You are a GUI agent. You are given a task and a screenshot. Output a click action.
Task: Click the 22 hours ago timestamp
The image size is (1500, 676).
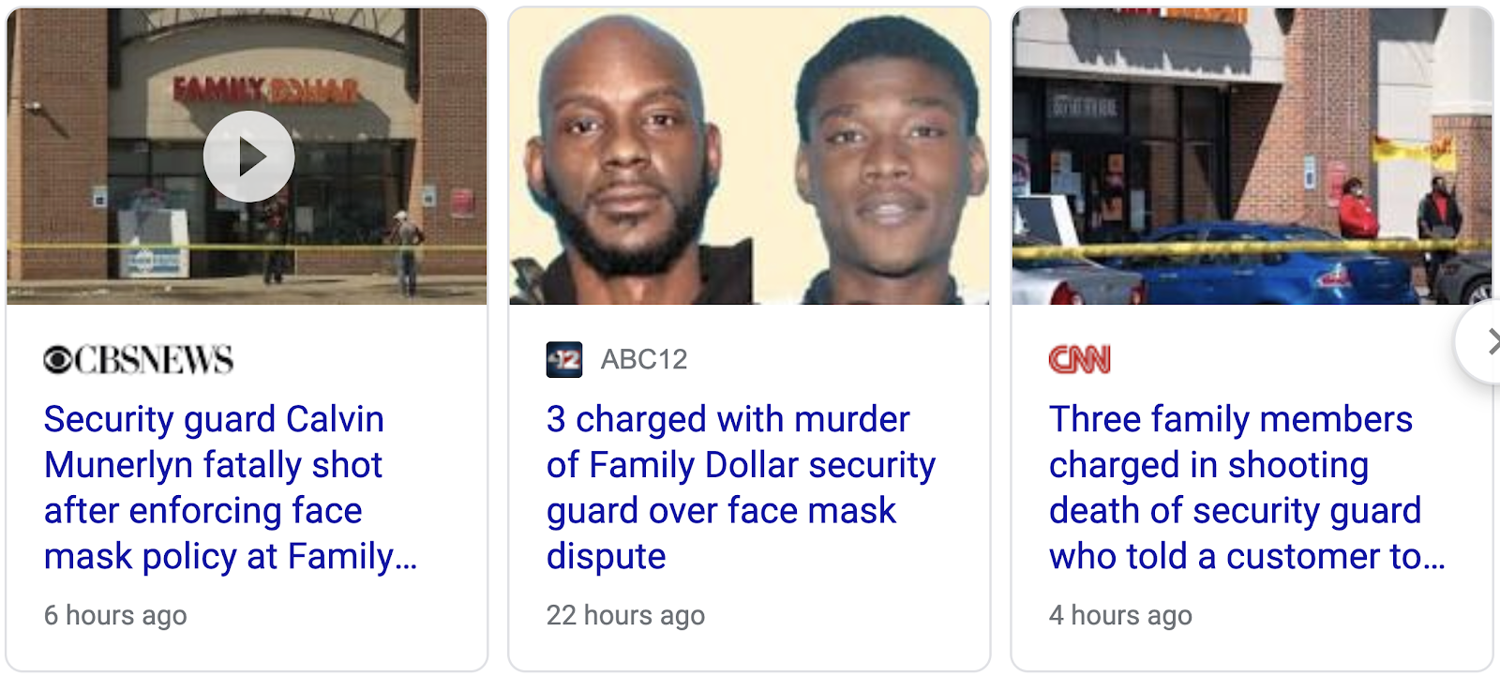pos(625,615)
